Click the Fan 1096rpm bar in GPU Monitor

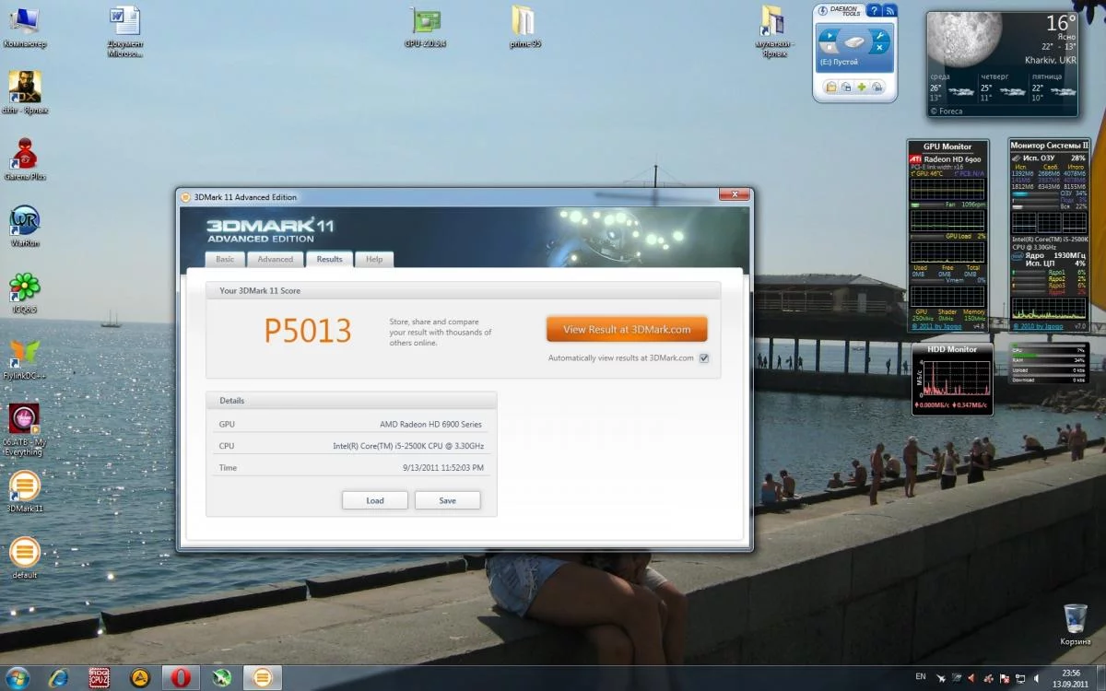click(x=948, y=205)
